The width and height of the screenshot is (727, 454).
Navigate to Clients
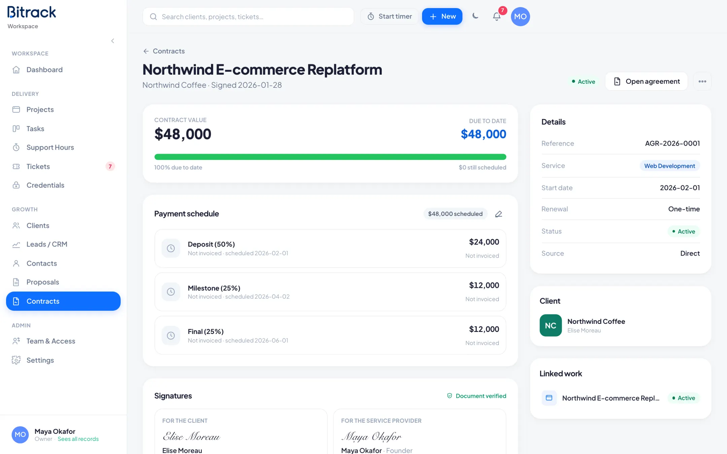coord(63,225)
